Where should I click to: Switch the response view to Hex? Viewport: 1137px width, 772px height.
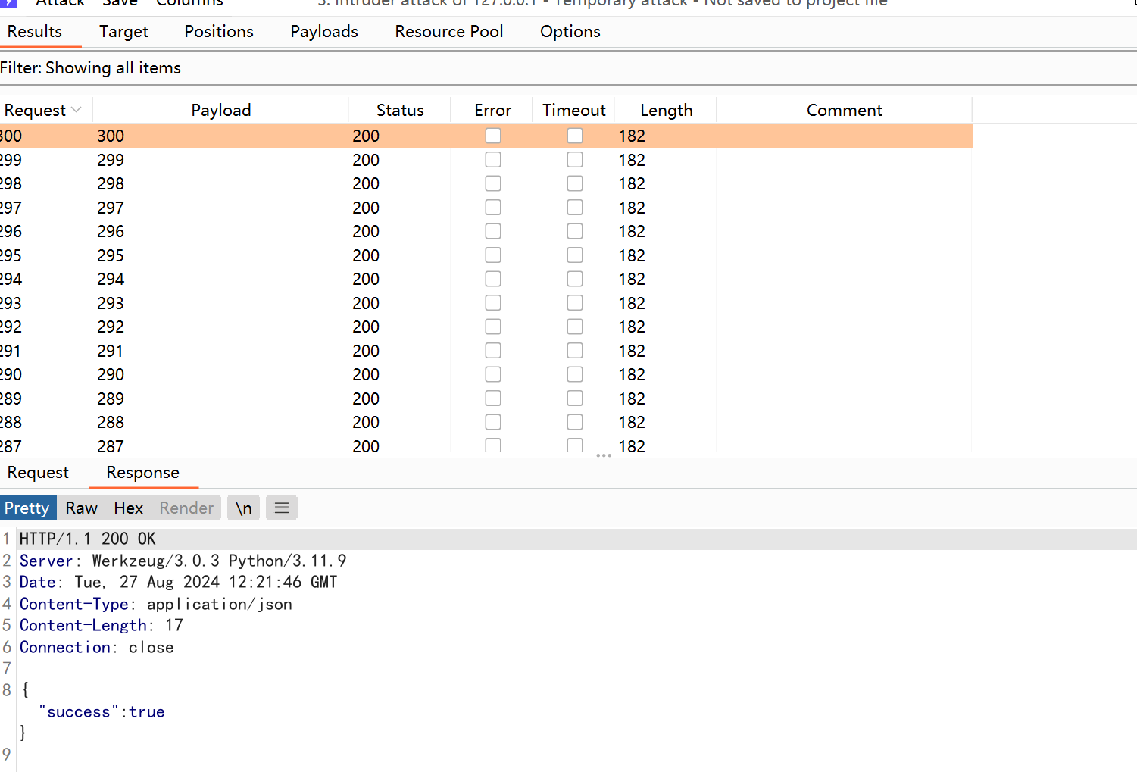[x=128, y=508]
